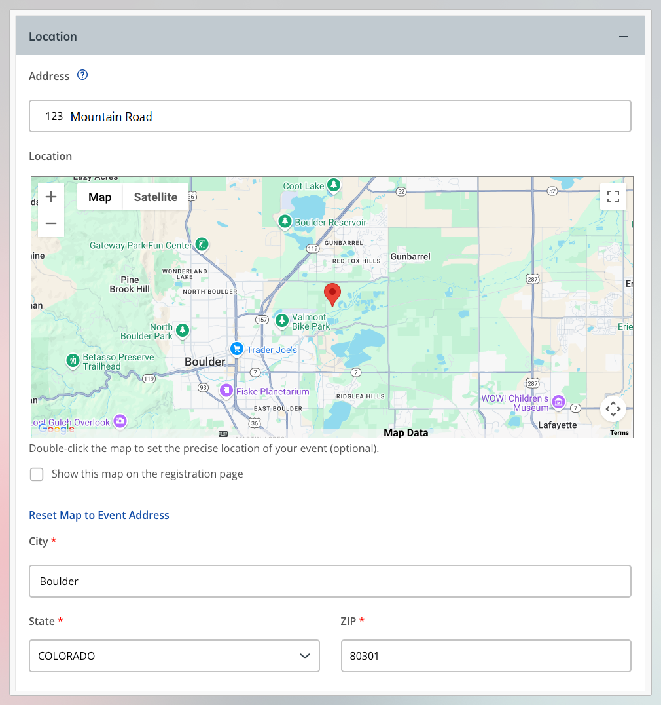Click the Coot Lake park marker
Viewport: 661px width, 705px height.
click(x=334, y=185)
